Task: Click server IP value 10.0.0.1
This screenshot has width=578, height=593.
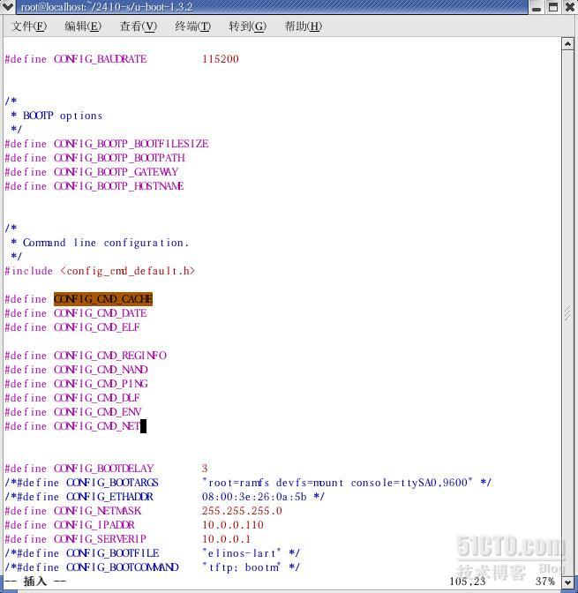Action: click(x=226, y=539)
